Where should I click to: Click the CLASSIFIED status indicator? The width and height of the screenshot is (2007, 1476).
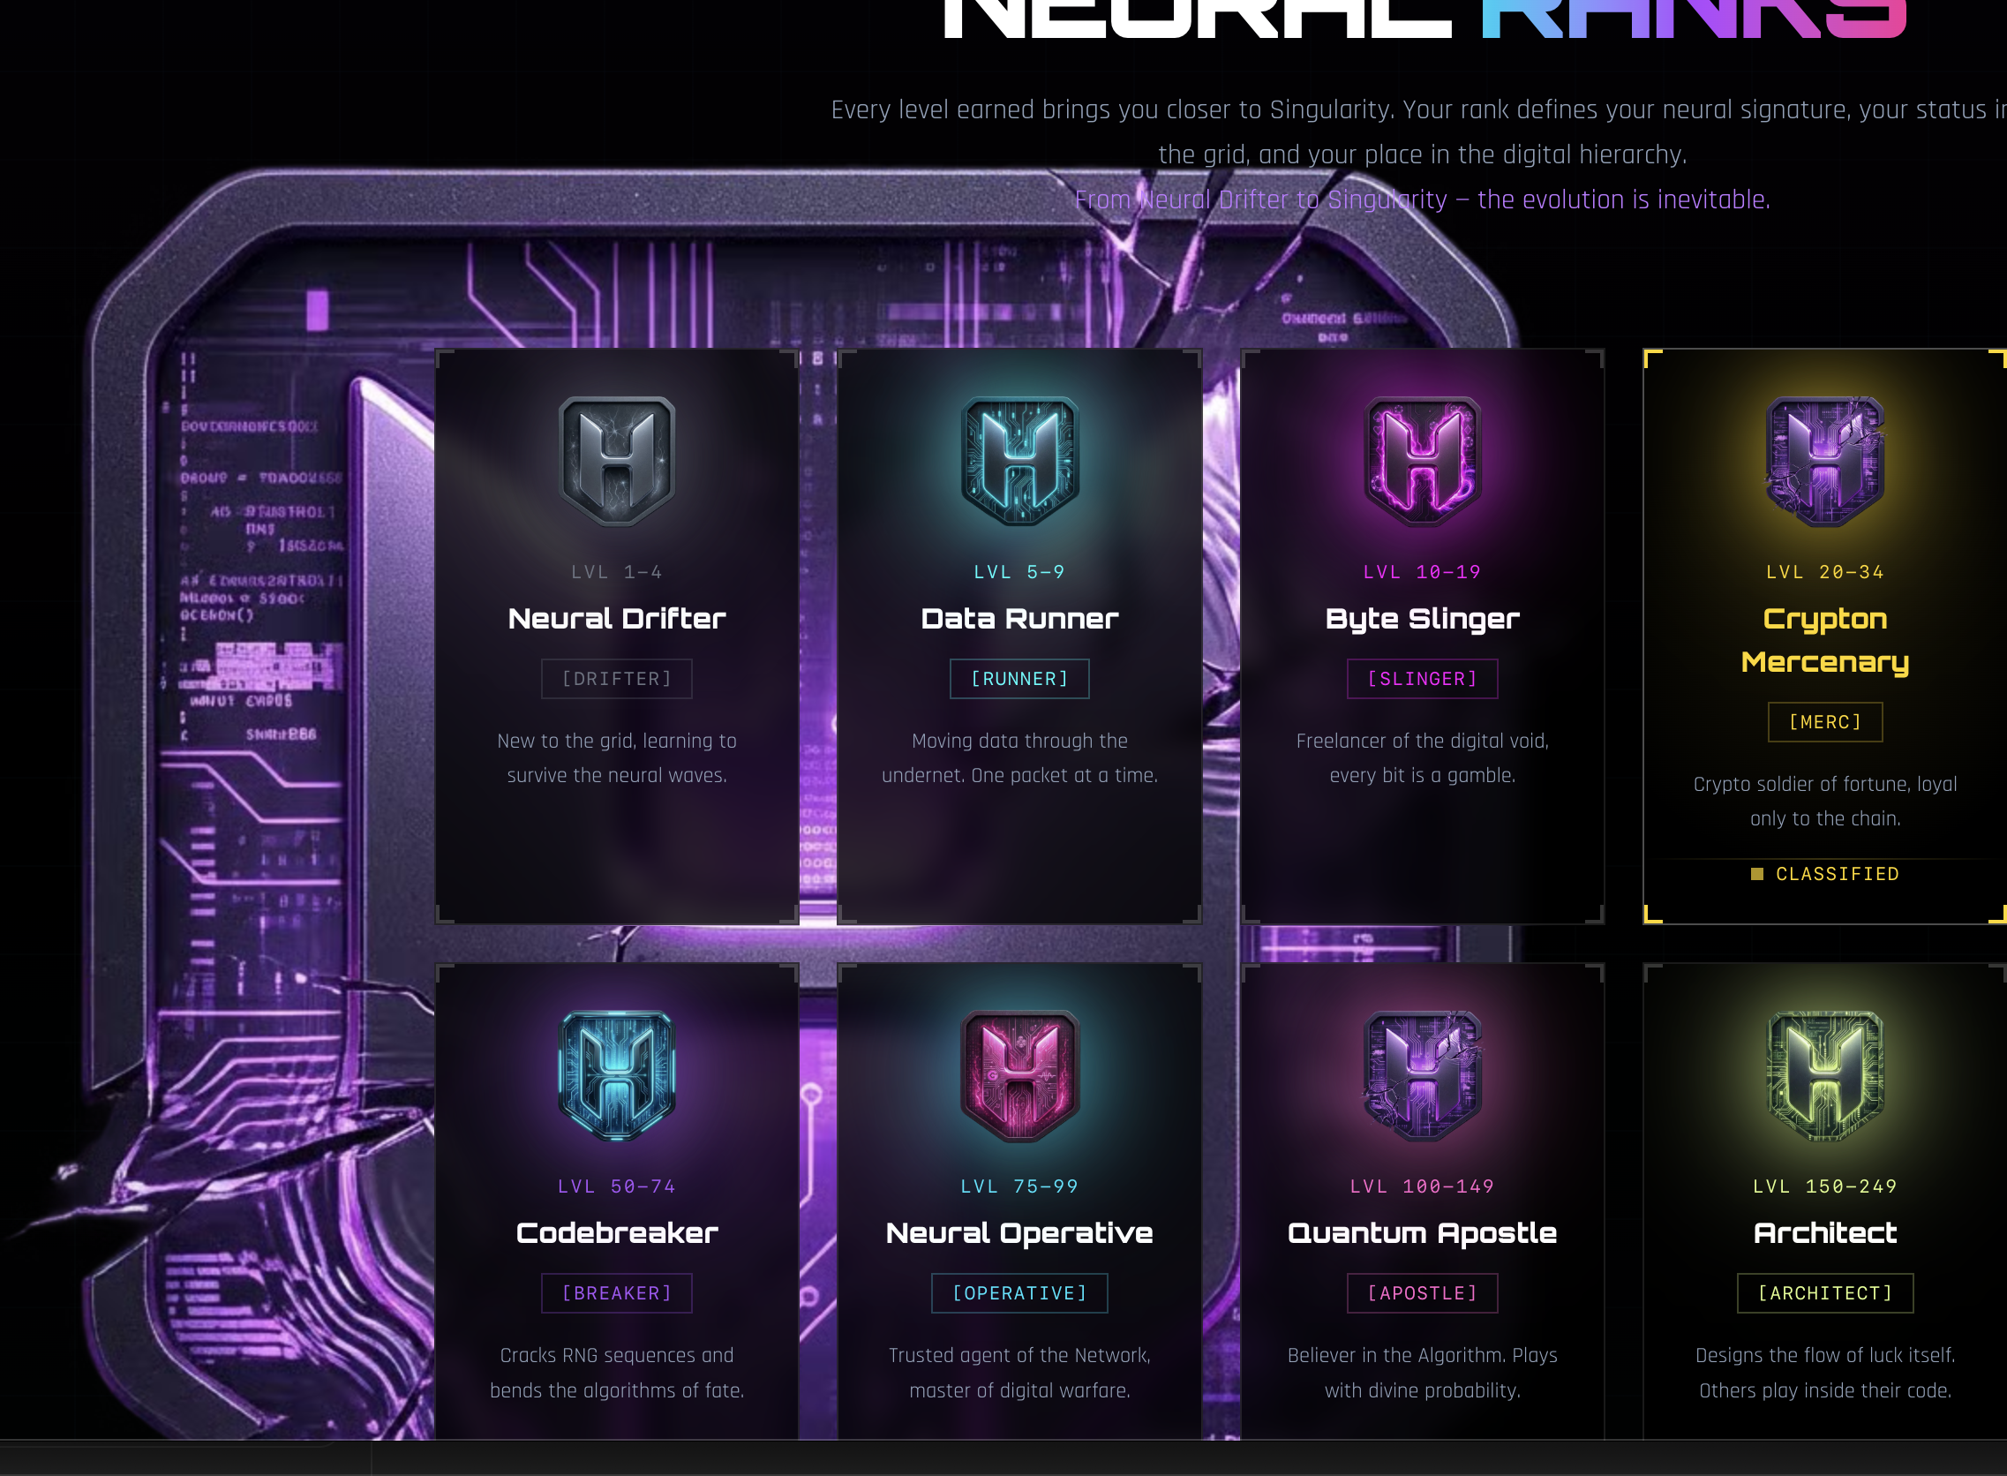click(1825, 874)
